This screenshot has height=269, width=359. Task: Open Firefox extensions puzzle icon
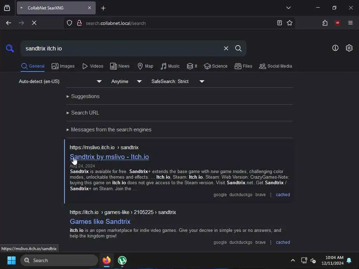pos(325,23)
